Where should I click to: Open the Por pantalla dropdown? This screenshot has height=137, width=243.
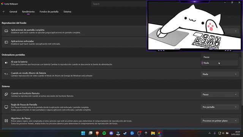(219, 107)
